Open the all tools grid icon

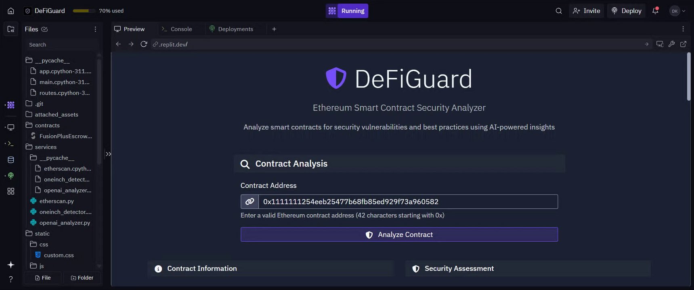11,191
